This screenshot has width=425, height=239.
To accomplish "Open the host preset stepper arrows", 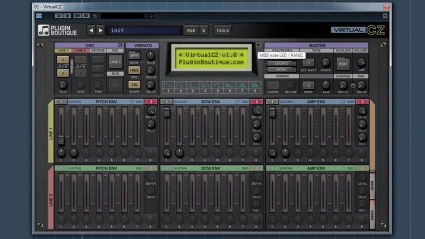I will click(146, 16).
